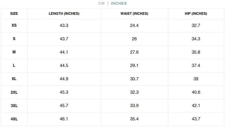The image size is (226, 132).
Task: Click the LENGTH (INCHES) column header
Action: (x=64, y=14)
